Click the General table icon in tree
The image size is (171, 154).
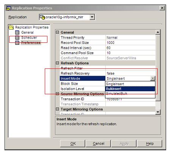(17, 33)
